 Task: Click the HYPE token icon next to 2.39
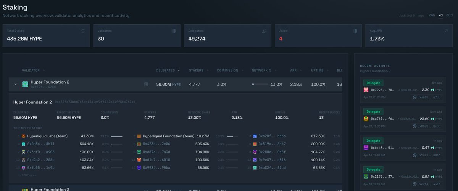pyautogui.click(x=433, y=90)
